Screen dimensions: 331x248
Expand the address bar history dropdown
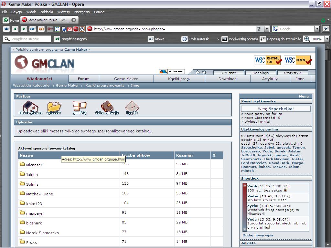click(267, 29)
